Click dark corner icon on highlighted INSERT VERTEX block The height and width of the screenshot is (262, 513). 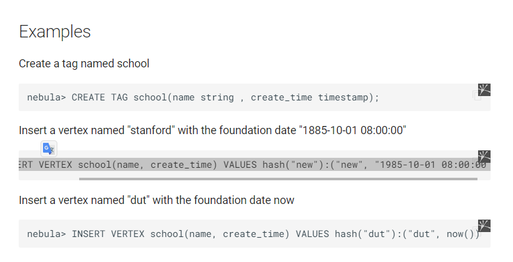(x=484, y=156)
